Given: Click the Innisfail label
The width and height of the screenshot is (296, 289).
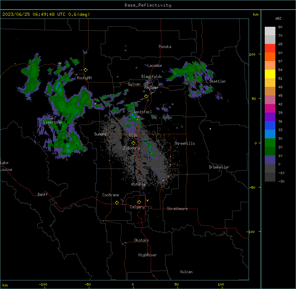Looking at the screenshot, I should point(143,112).
